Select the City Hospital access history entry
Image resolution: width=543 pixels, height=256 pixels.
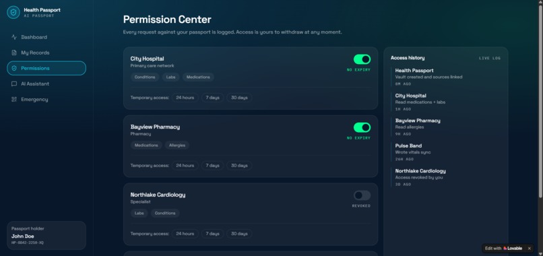click(x=445, y=102)
